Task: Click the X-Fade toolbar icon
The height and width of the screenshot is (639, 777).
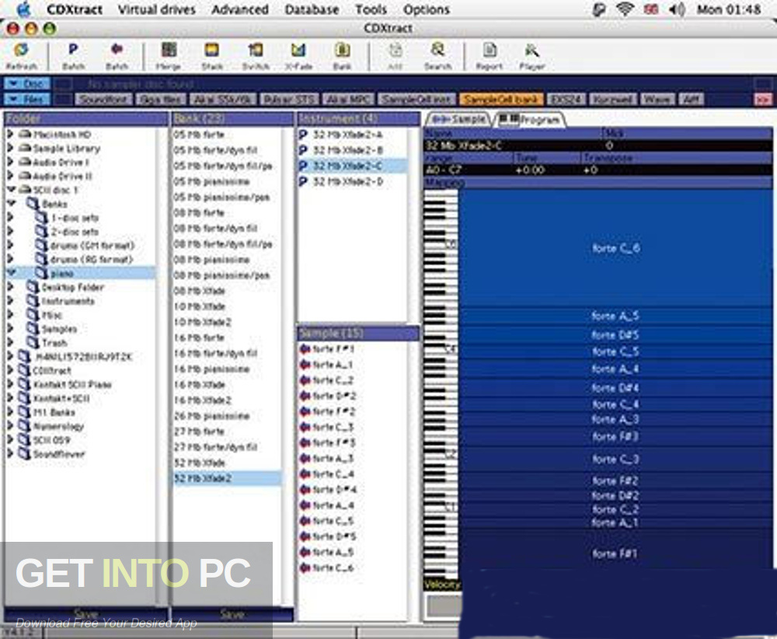Action: click(298, 50)
